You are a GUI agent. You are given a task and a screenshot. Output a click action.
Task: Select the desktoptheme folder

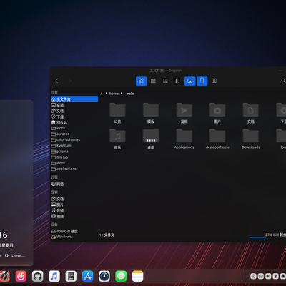(217, 139)
